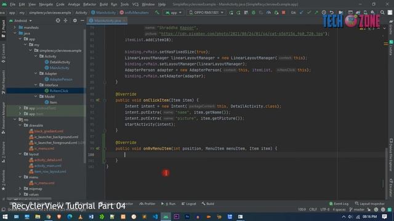Select DetailActivity in project tree
This screenshot has height=221, width=394.
pos(60,62)
